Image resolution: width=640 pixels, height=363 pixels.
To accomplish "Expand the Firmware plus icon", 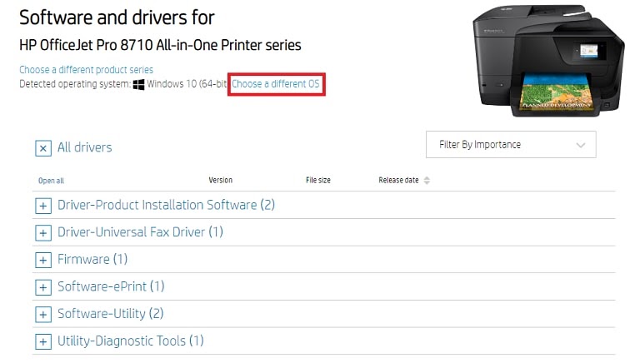I will (43, 260).
